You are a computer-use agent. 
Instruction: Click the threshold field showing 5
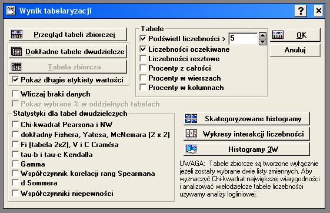(x=243, y=38)
